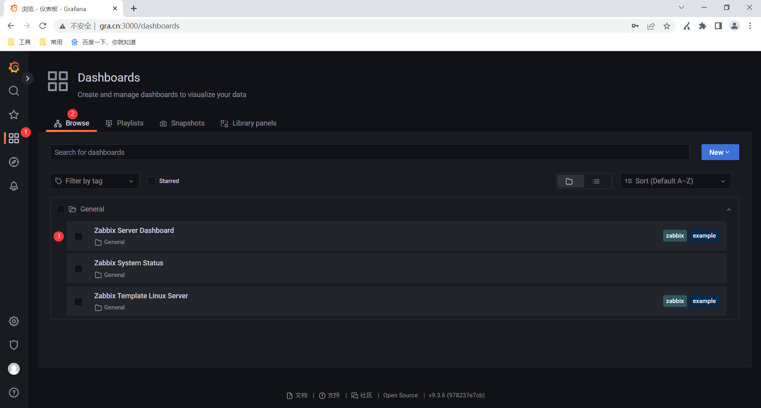Image resolution: width=761 pixels, height=408 pixels.
Task: Expand the sidebar with the arrow toggle
Action: click(27, 78)
